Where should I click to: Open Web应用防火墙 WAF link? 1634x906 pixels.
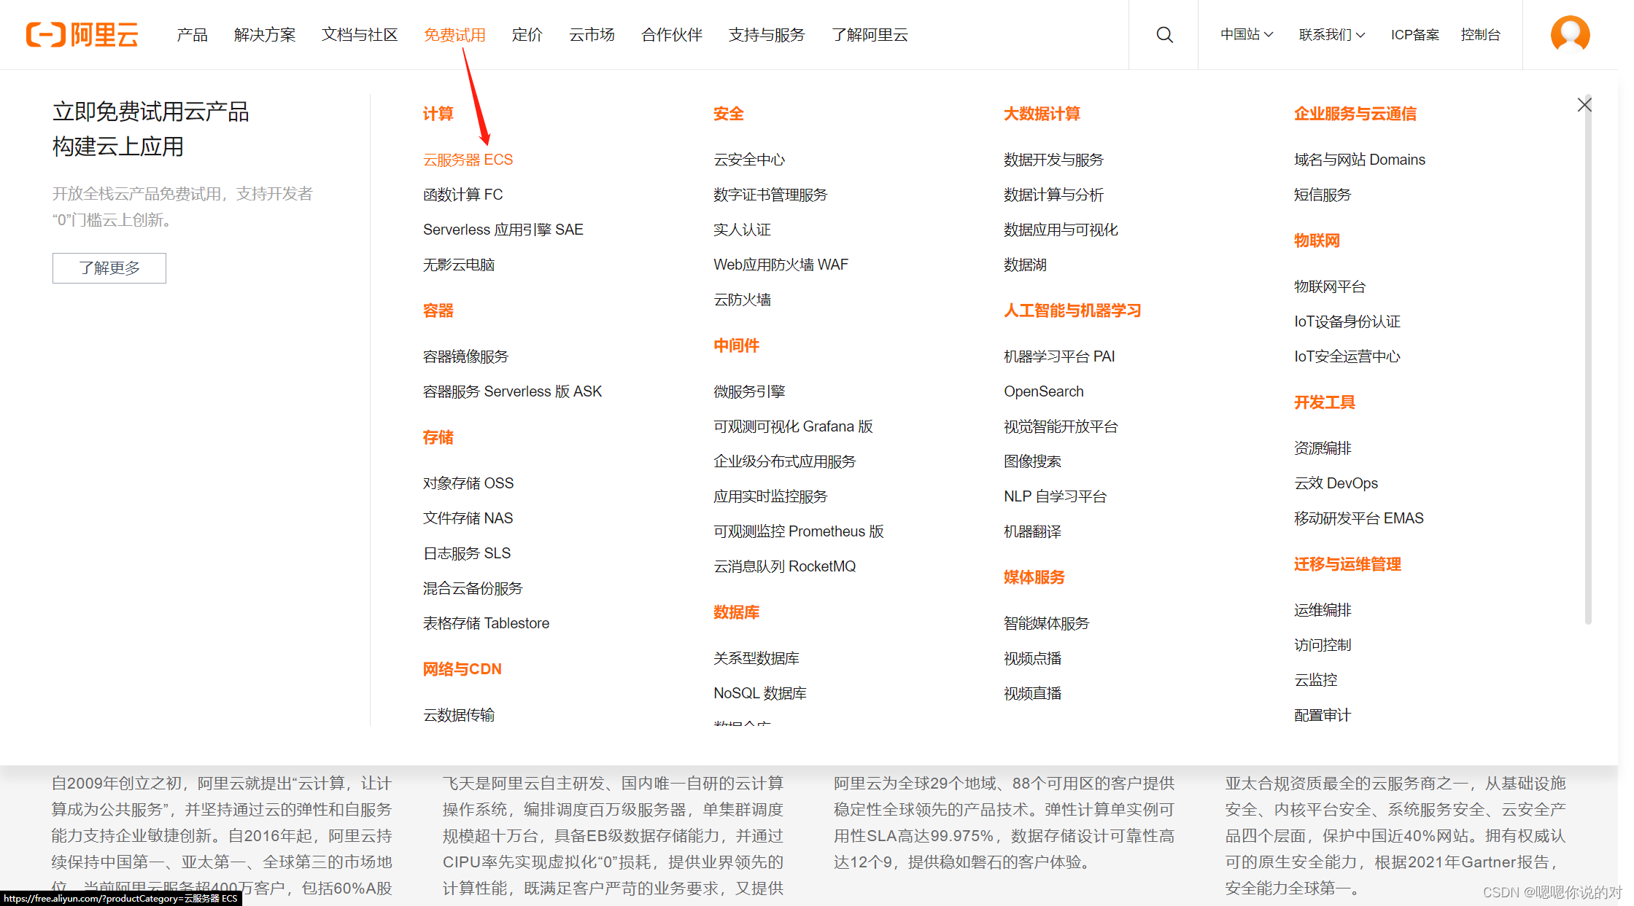[781, 265]
